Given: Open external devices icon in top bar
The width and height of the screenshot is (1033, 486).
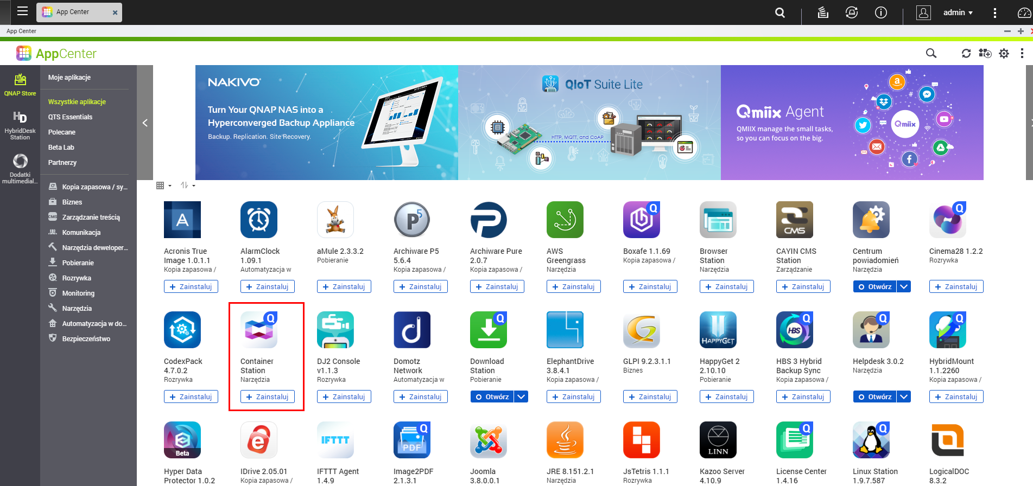Looking at the screenshot, I should click(x=852, y=12).
